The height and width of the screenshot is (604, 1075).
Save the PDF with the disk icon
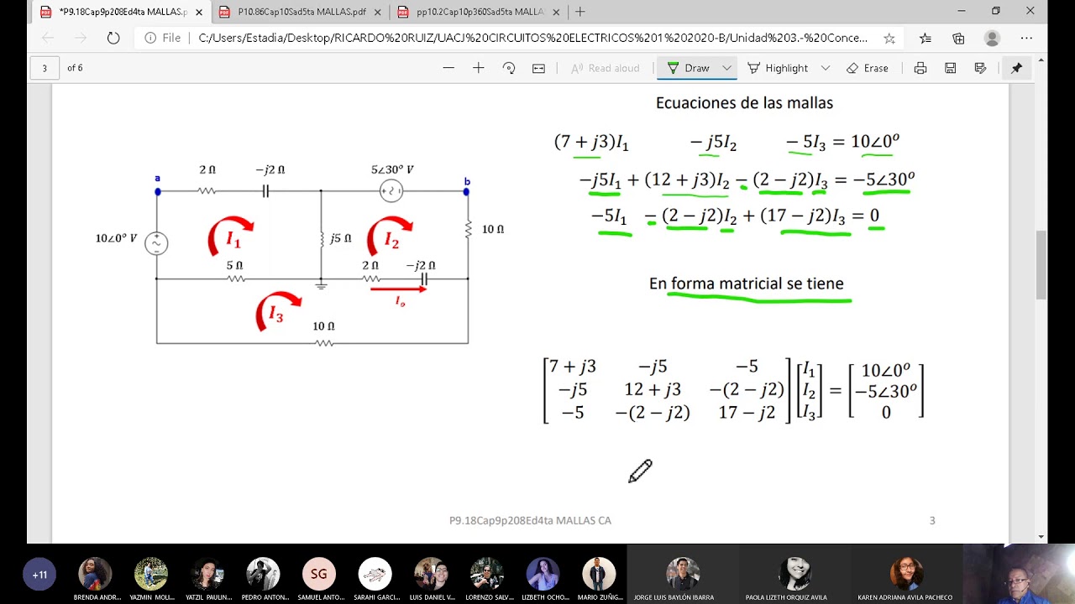951,68
